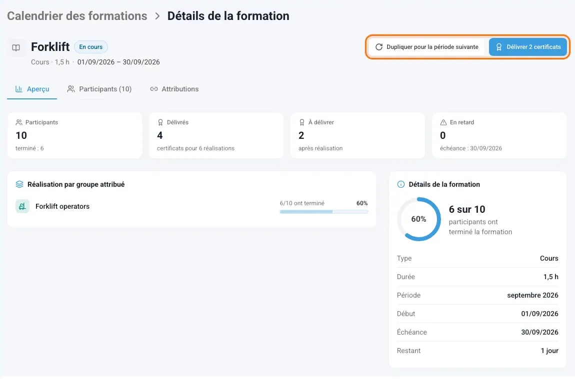575x379 pixels.
Task: Click the Échéance value 30/09/2026
Action: pos(540,332)
